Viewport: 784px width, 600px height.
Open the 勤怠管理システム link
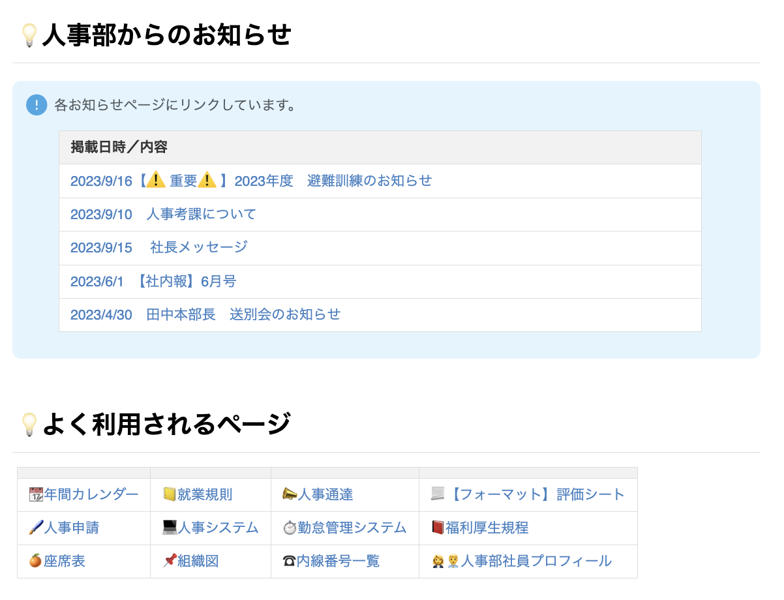click(x=352, y=528)
